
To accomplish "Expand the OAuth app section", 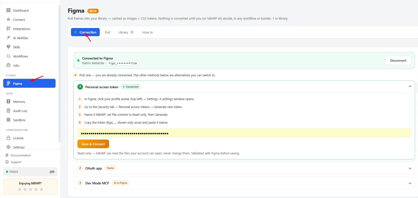I will (410, 168).
